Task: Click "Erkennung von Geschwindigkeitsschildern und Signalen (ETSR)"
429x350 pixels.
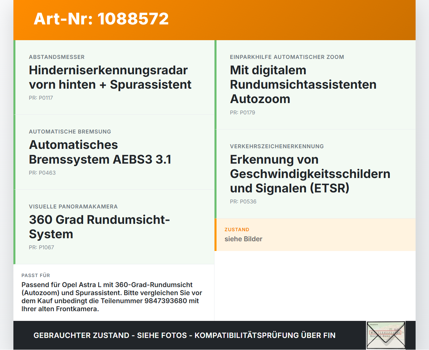Action: pyautogui.click(x=310, y=174)
